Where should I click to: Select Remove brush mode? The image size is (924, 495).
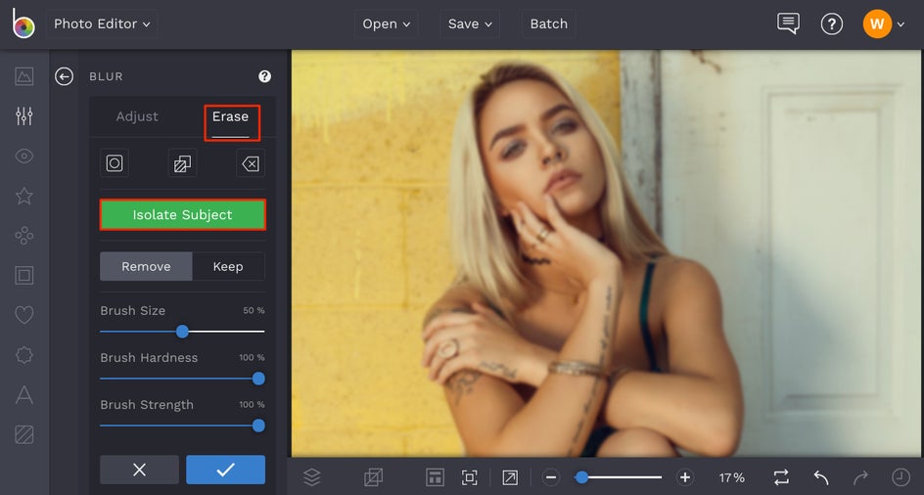(x=146, y=266)
